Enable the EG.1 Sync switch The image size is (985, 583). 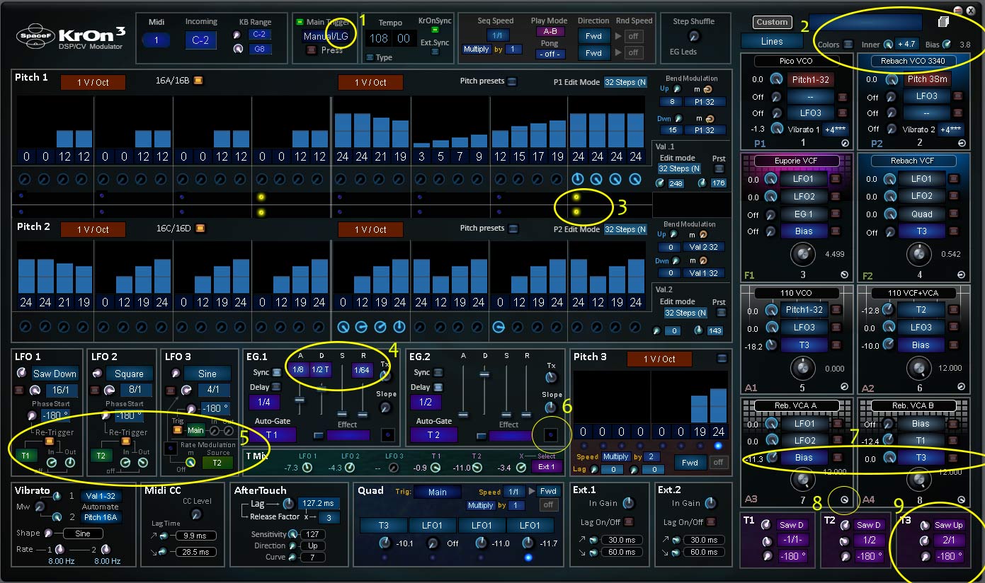pos(276,373)
